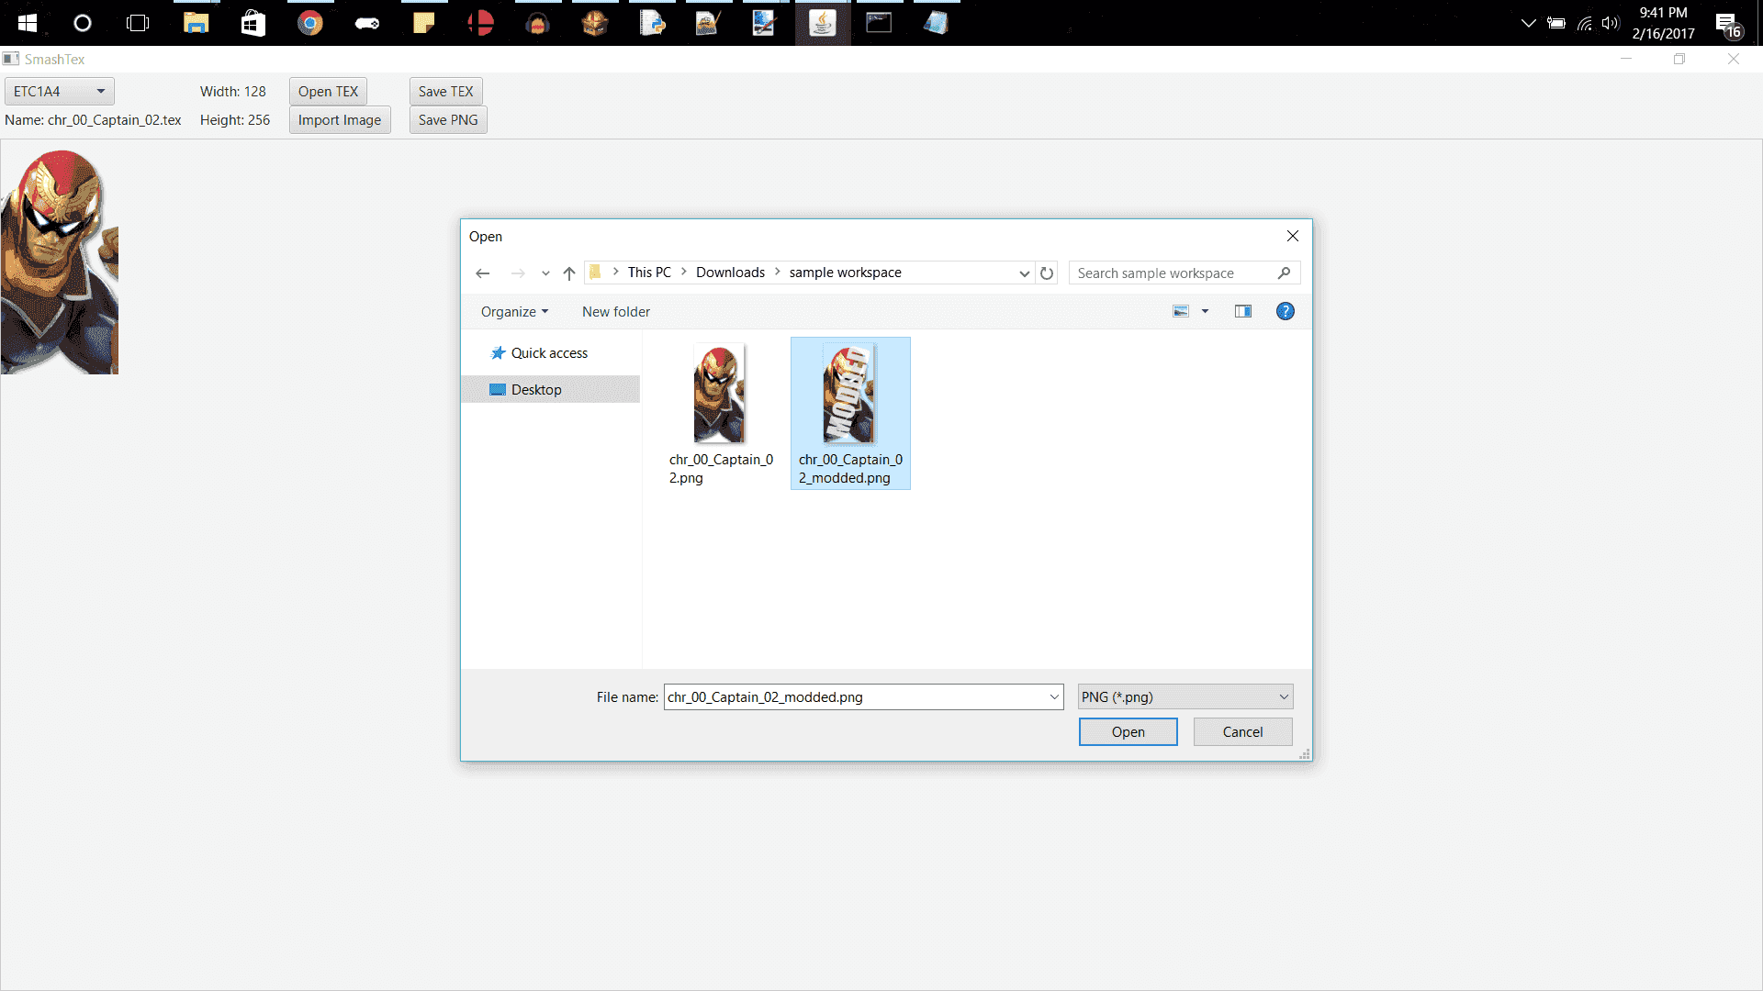Open Cortana search circle
1763x991 pixels.
click(83, 23)
